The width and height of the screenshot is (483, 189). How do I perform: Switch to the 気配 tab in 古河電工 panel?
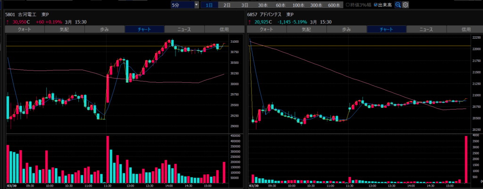point(64,29)
